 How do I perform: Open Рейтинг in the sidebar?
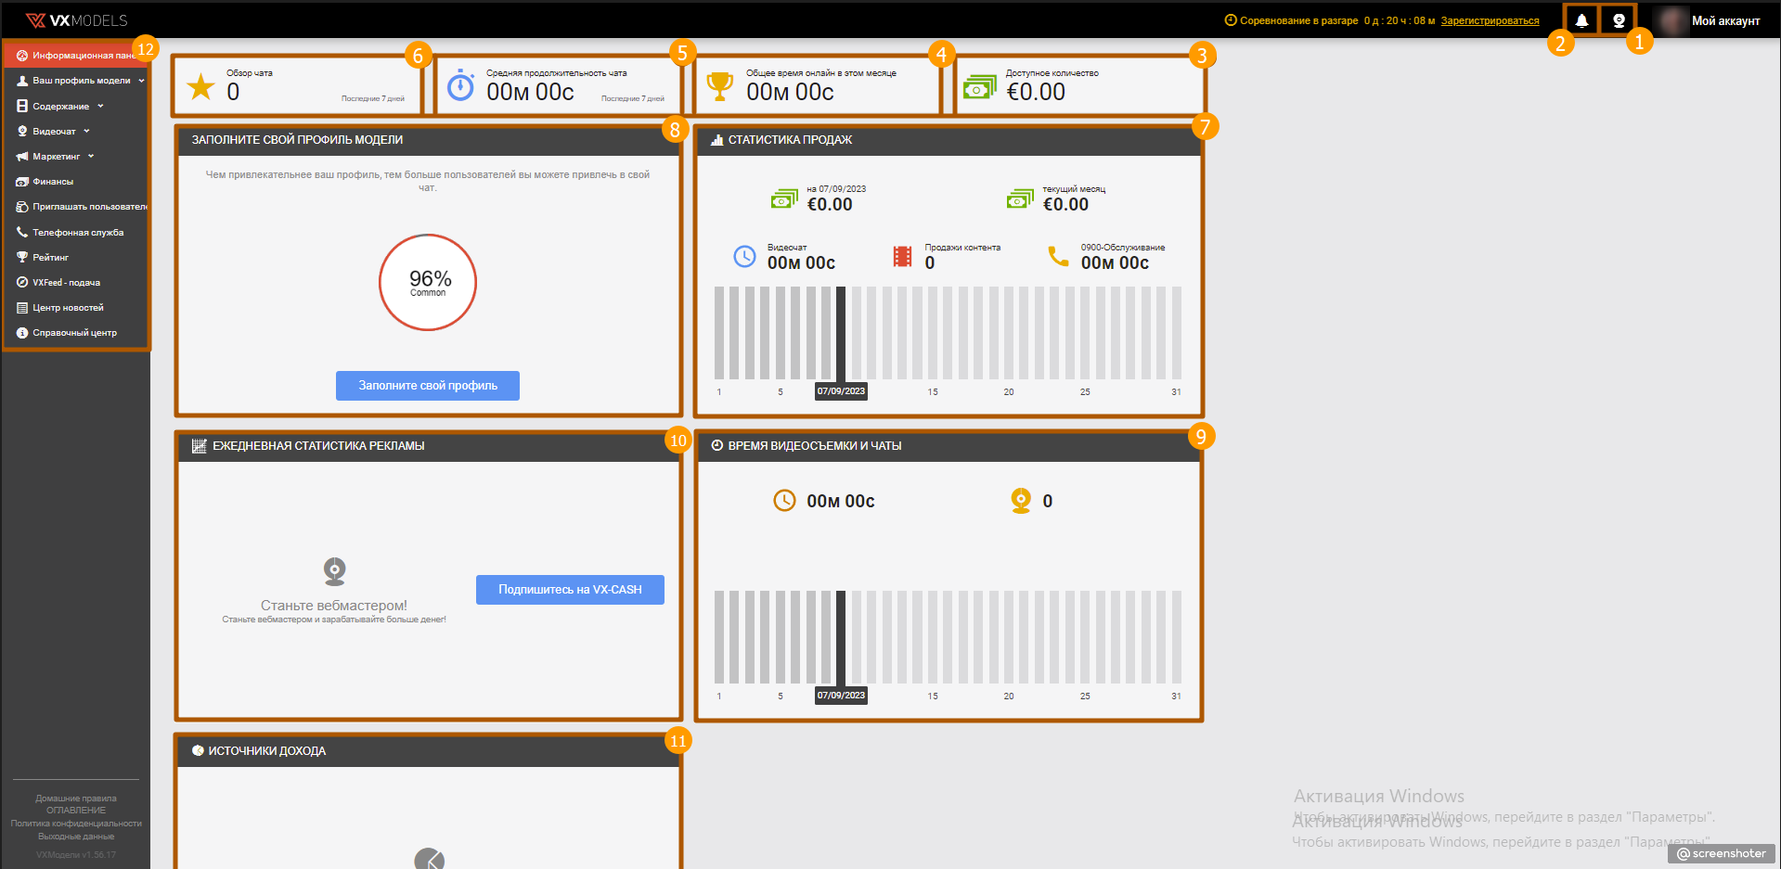pyautogui.click(x=51, y=258)
